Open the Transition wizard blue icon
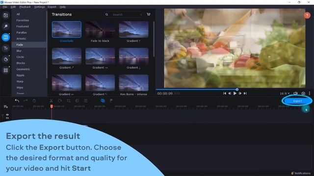This screenshot has width=314, height=176. click(x=103, y=101)
